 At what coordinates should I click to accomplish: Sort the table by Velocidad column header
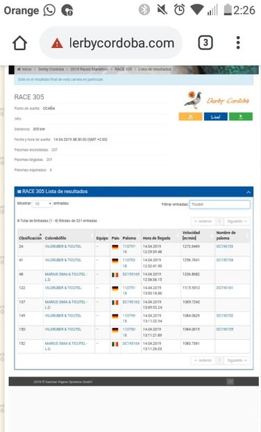pos(191,235)
